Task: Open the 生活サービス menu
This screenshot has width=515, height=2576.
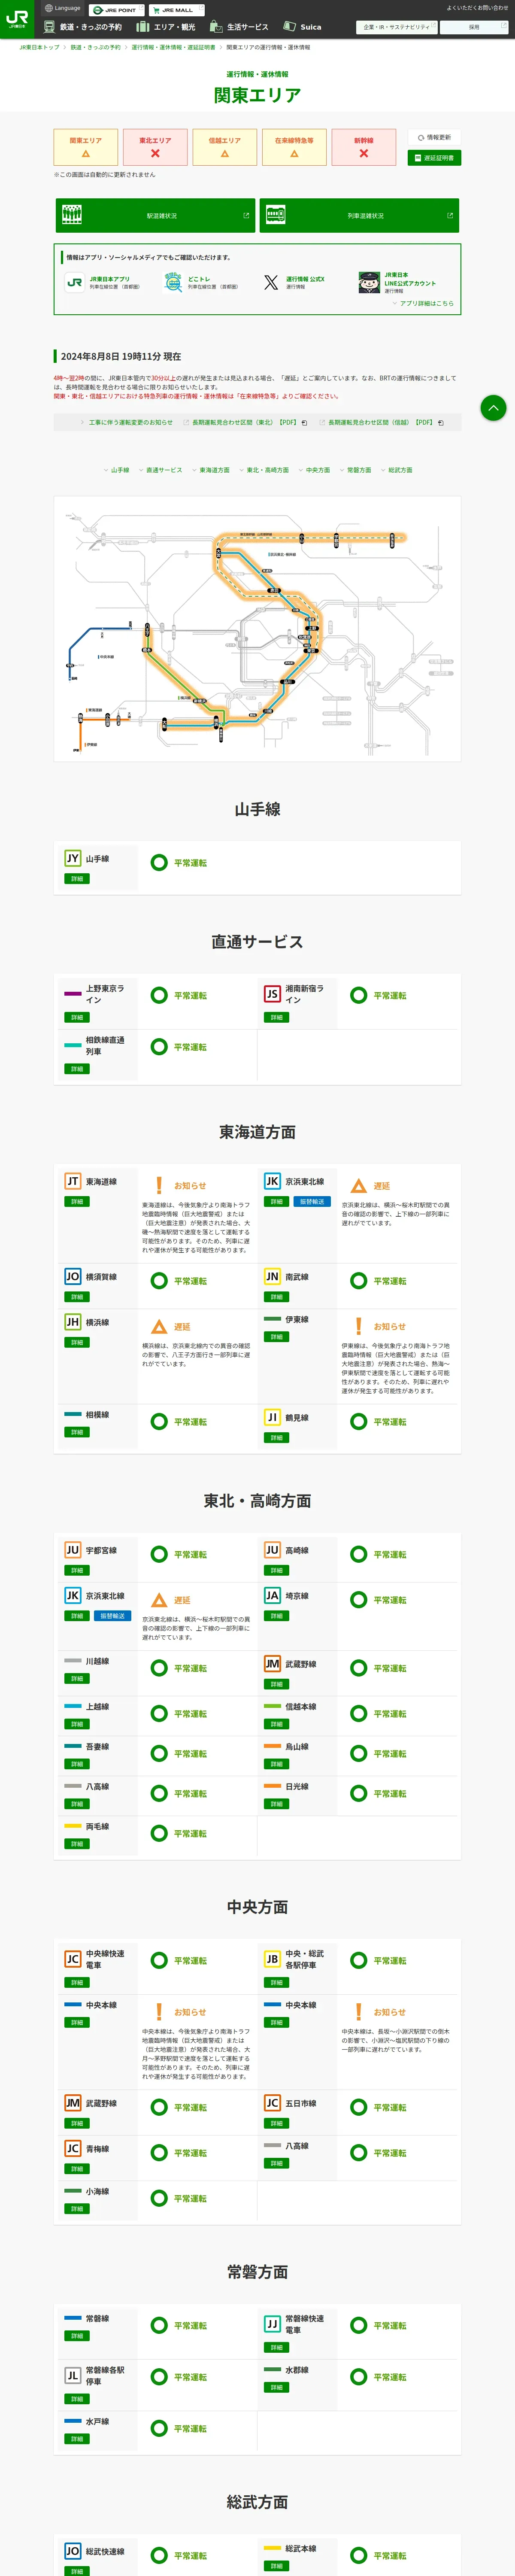Action: tap(239, 27)
